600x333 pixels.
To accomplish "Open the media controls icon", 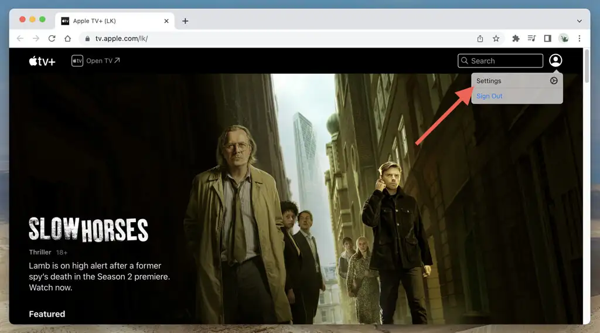I will click(531, 38).
